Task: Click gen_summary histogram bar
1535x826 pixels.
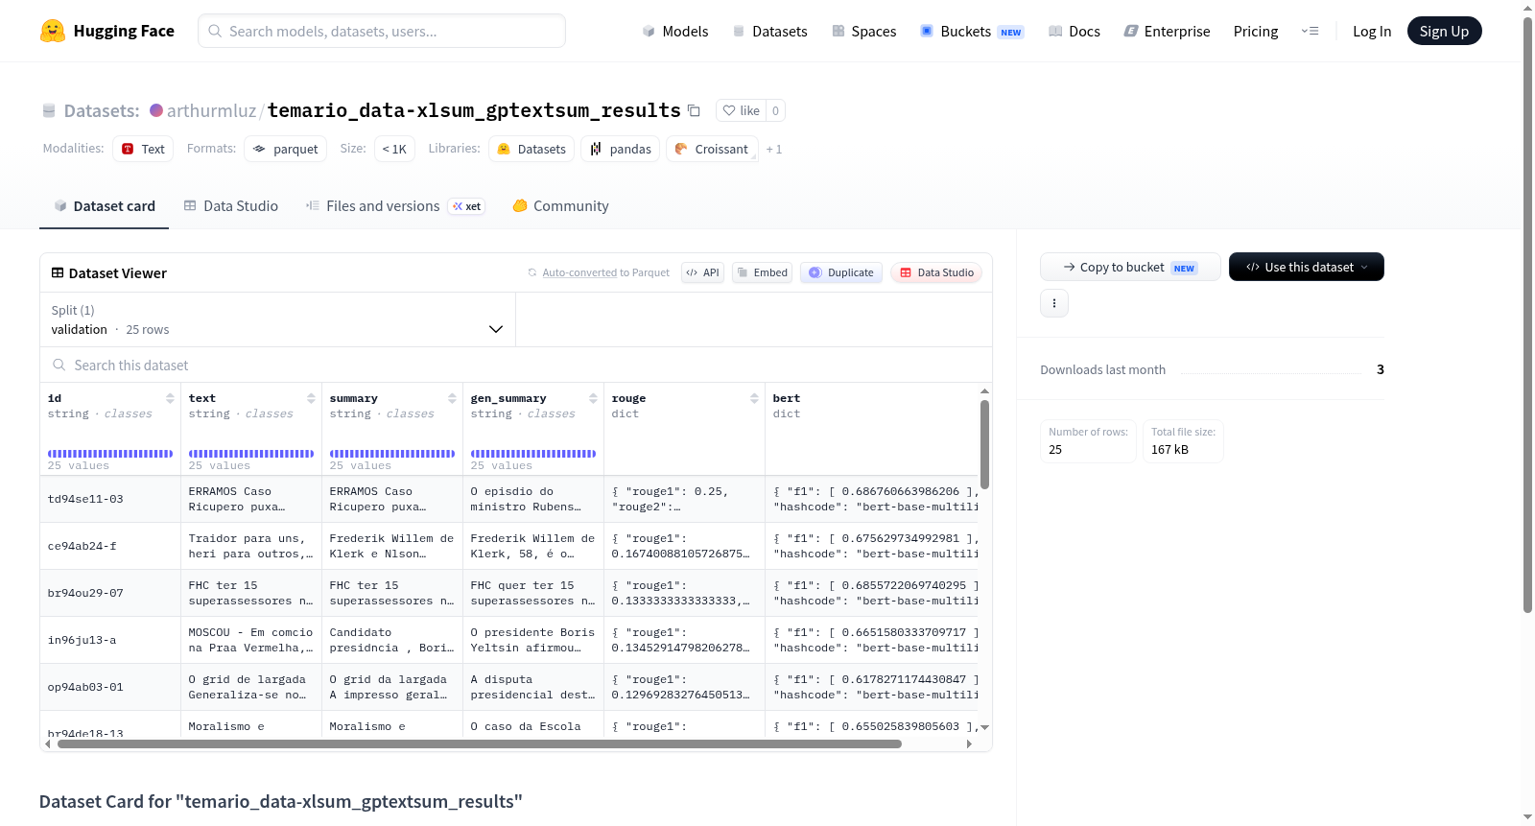Action: [533, 454]
